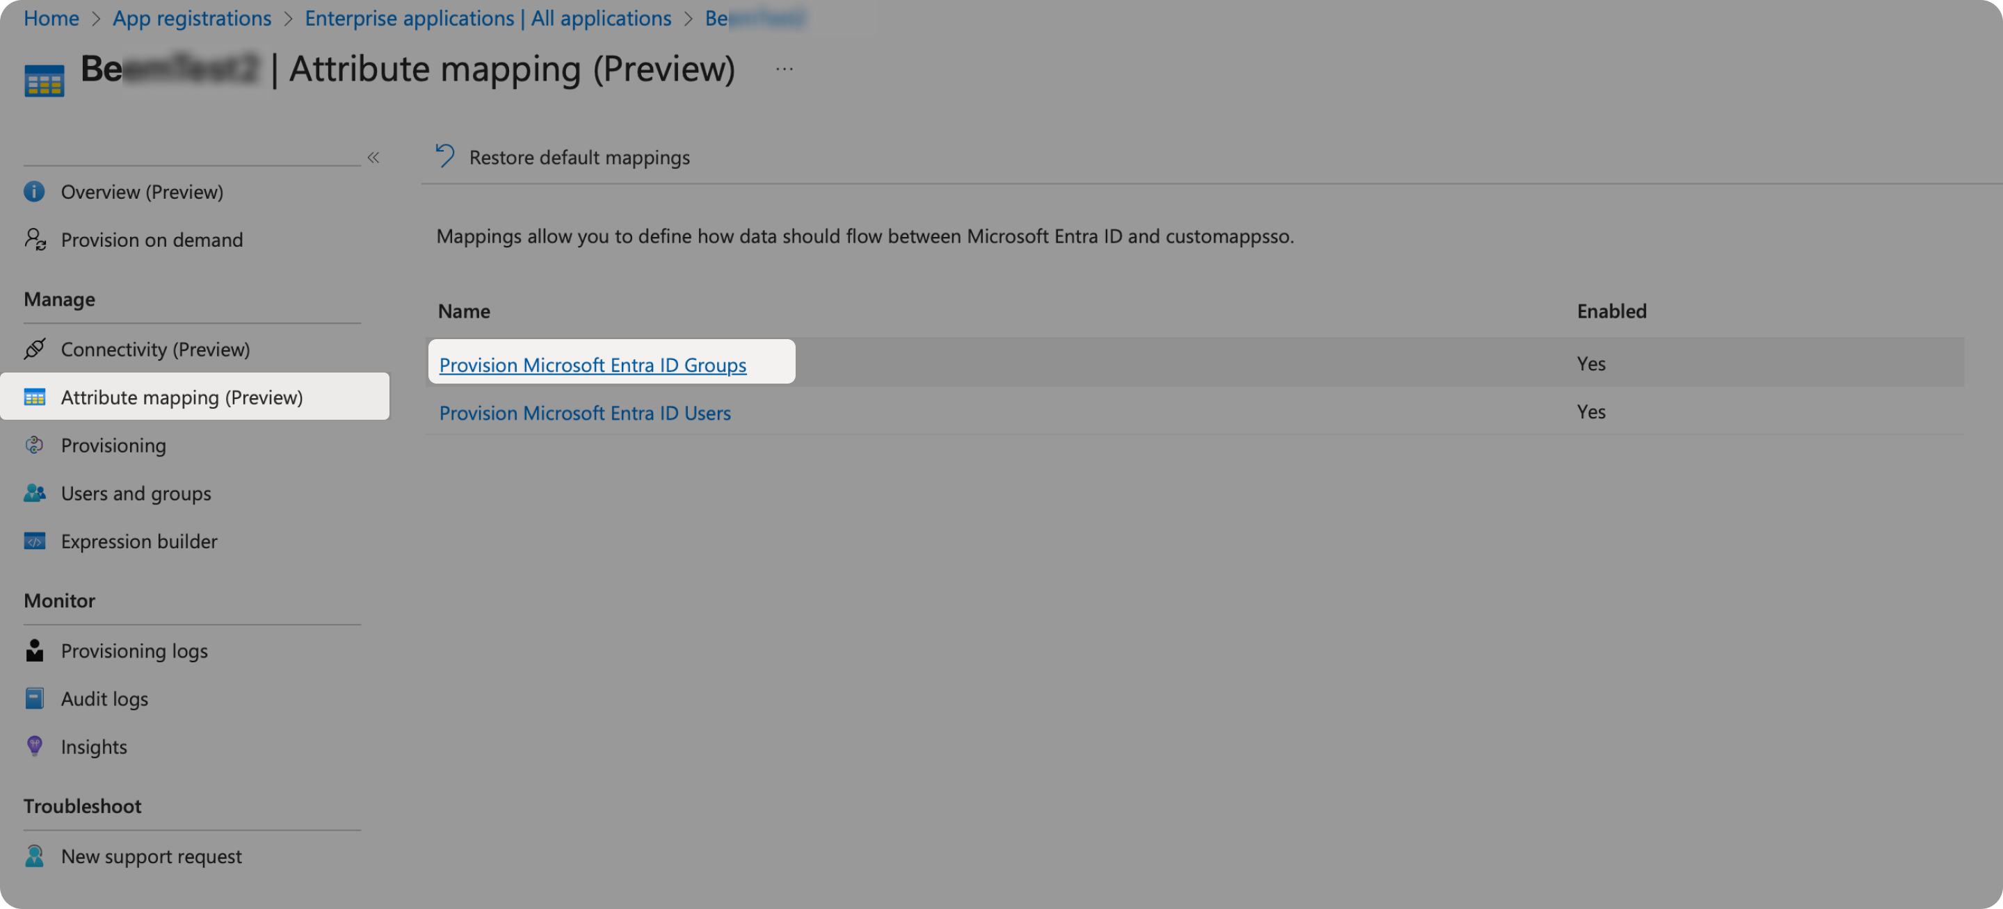Click the Connectivity plug icon
The image size is (2003, 909).
click(35, 349)
